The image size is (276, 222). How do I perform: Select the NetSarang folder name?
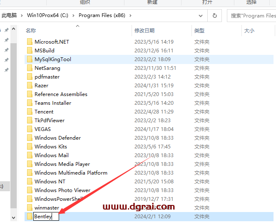tap(47, 68)
